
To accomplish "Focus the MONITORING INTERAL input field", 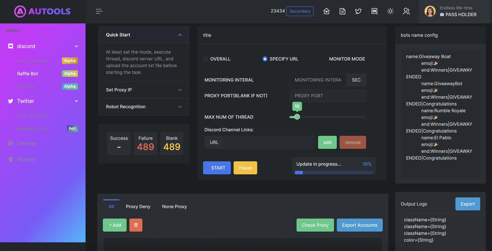I will 318,80.
